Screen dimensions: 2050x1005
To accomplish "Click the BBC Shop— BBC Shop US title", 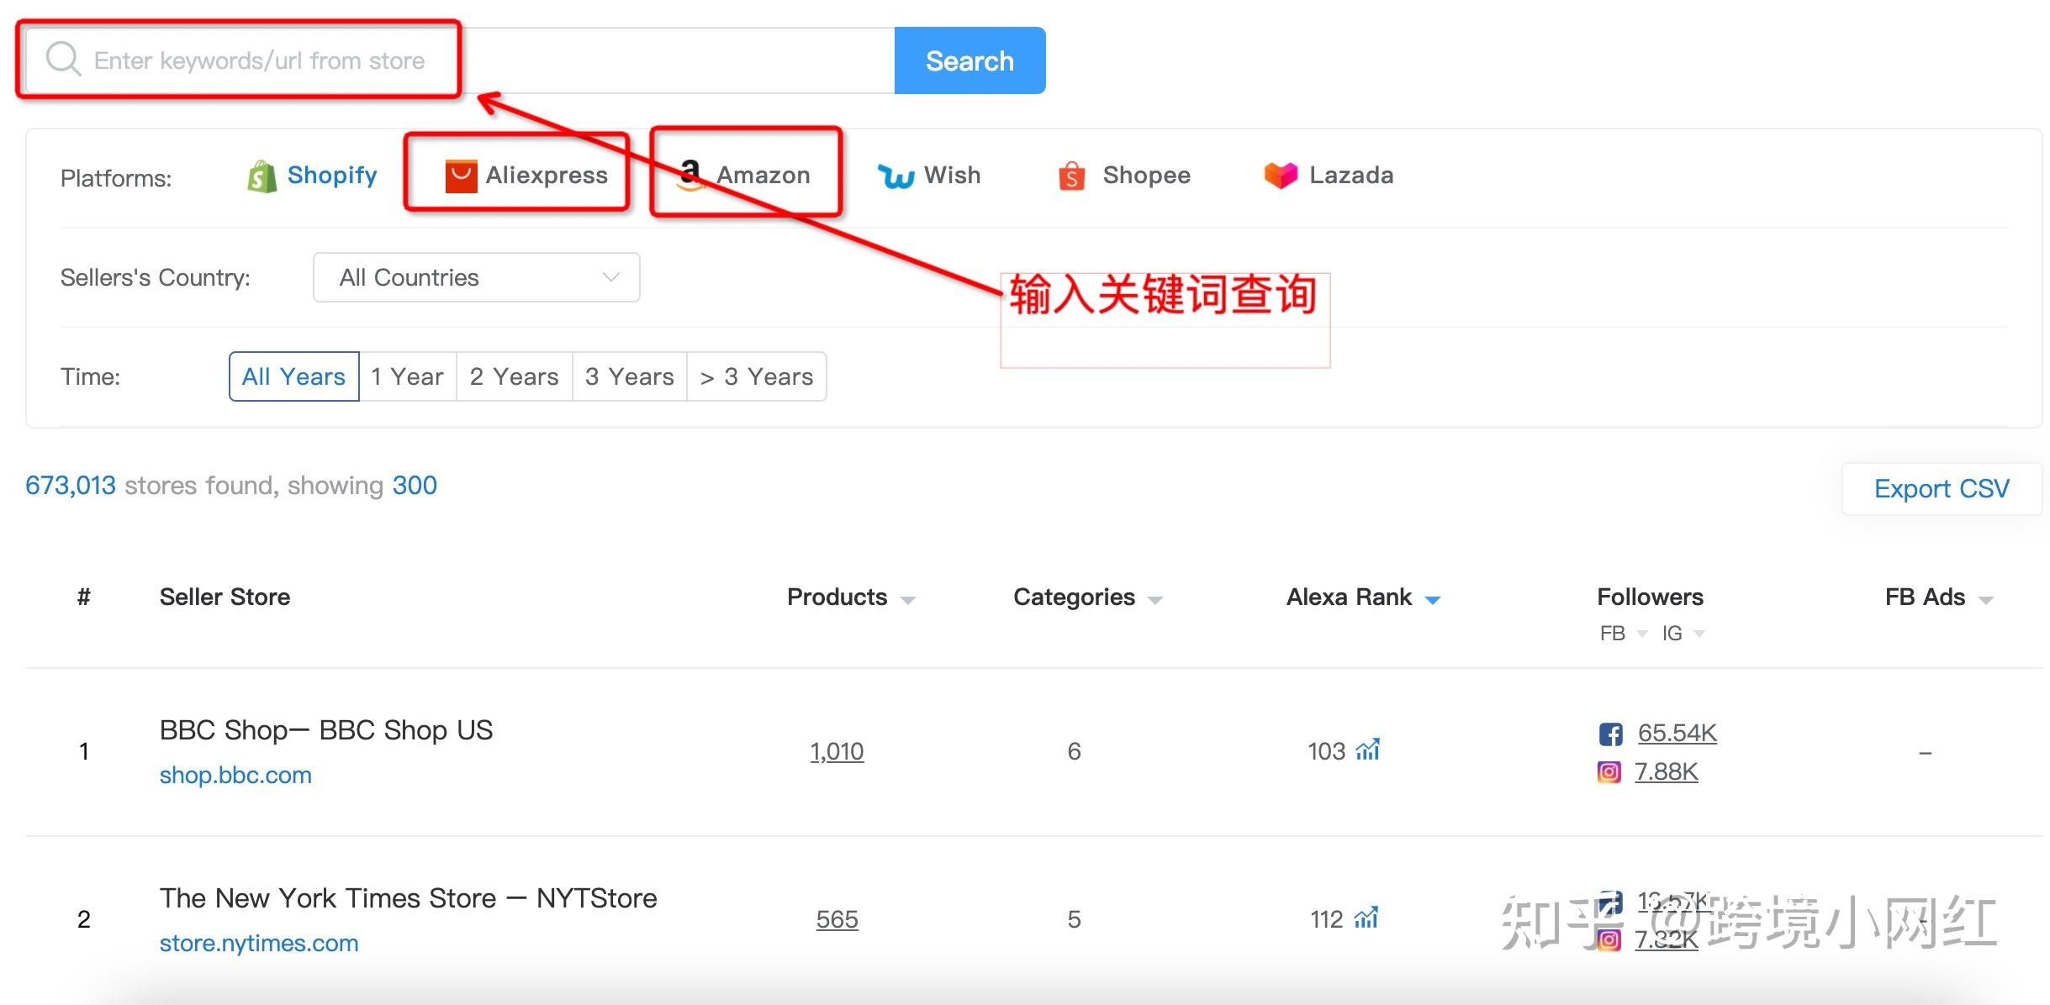I will click(x=326, y=729).
